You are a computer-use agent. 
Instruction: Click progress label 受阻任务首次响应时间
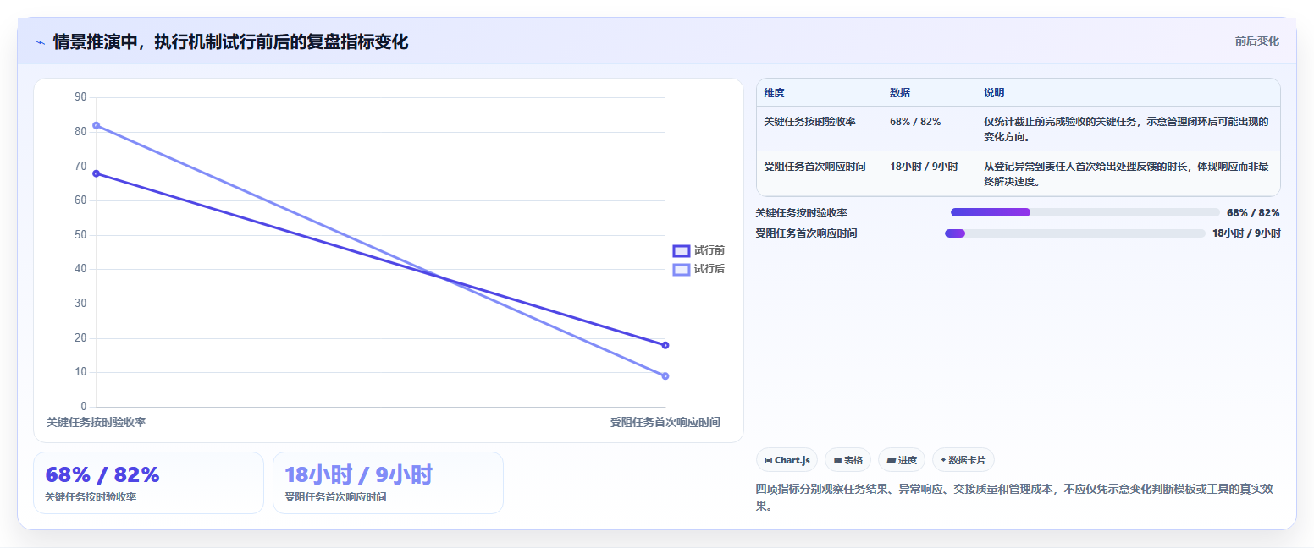click(807, 233)
